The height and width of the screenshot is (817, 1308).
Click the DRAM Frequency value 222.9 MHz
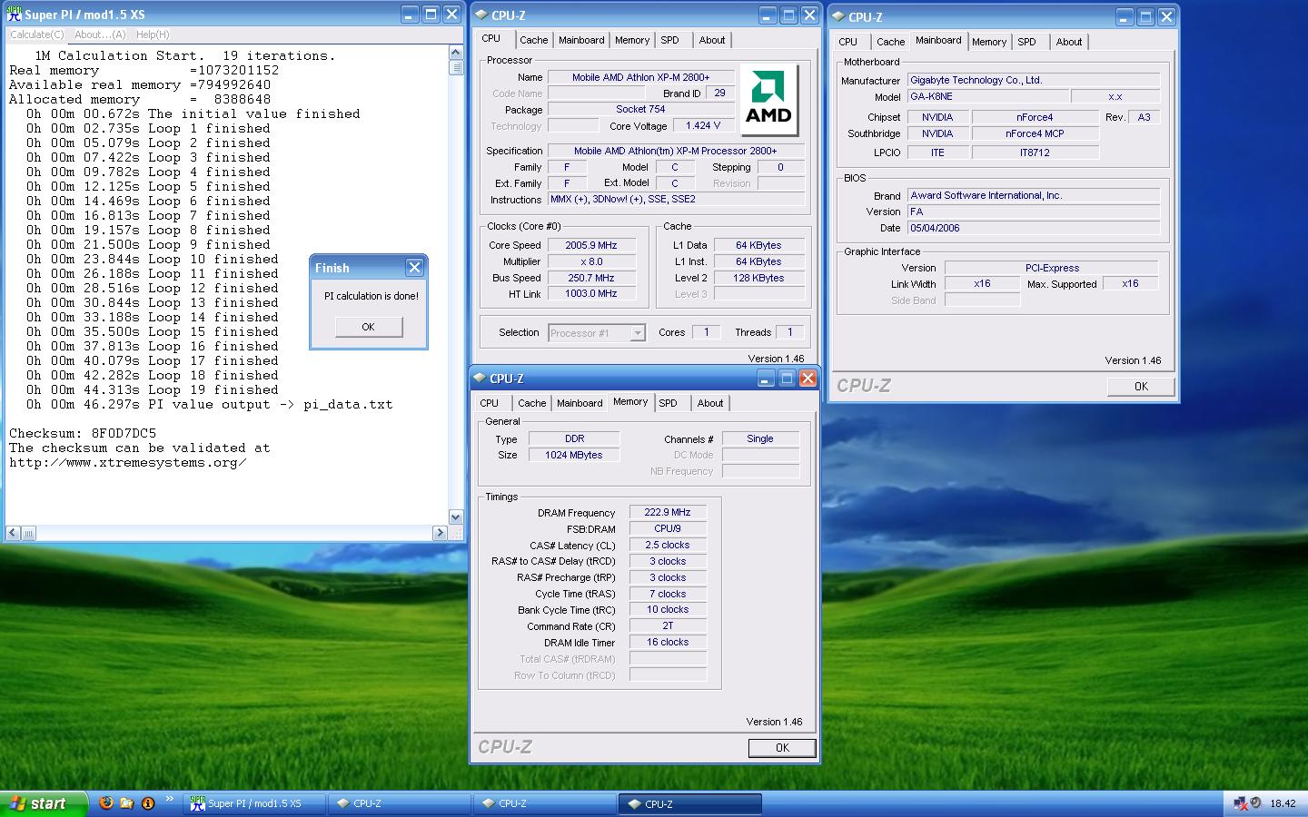668,512
